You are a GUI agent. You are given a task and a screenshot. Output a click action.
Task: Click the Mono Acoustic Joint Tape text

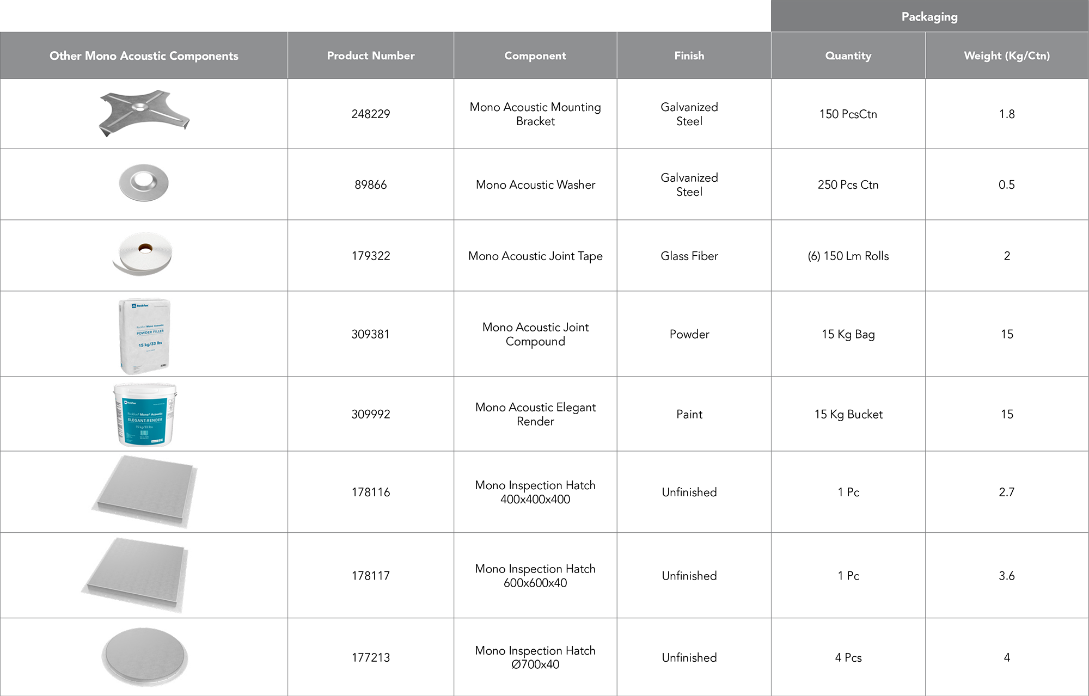coord(535,256)
